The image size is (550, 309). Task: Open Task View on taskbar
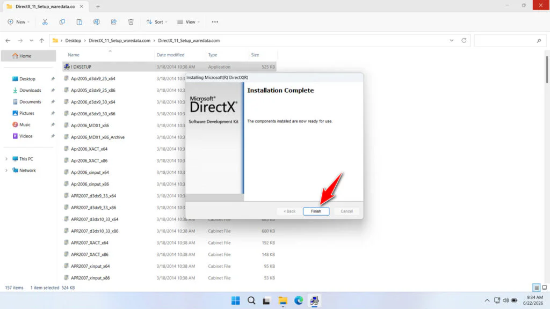tap(266, 300)
